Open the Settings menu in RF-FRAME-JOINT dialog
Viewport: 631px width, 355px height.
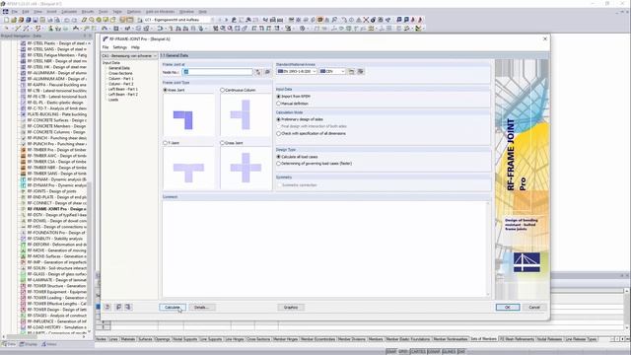coord(119,47)
